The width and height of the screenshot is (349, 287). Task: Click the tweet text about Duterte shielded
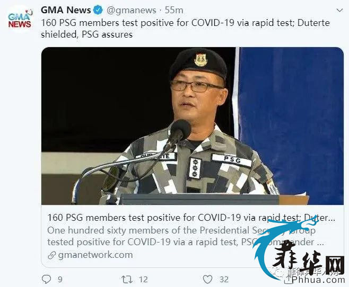tap(185, 29)
